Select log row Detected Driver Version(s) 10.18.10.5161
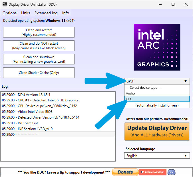Viewport: 193px width, 177px height. click(x=58, y=117)
